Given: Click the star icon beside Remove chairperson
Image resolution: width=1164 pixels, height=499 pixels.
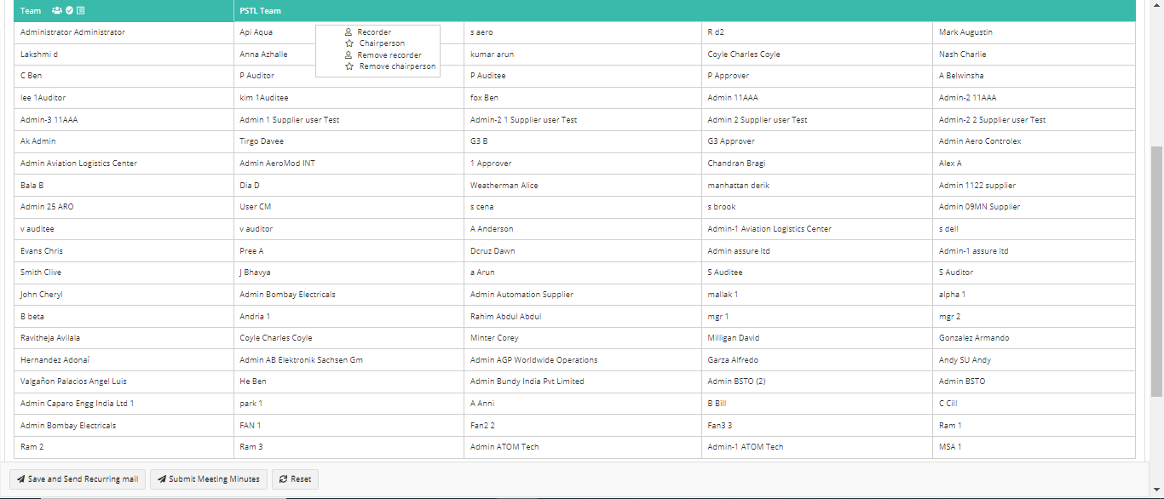Looking at the screenshot, I should (349, 66).
